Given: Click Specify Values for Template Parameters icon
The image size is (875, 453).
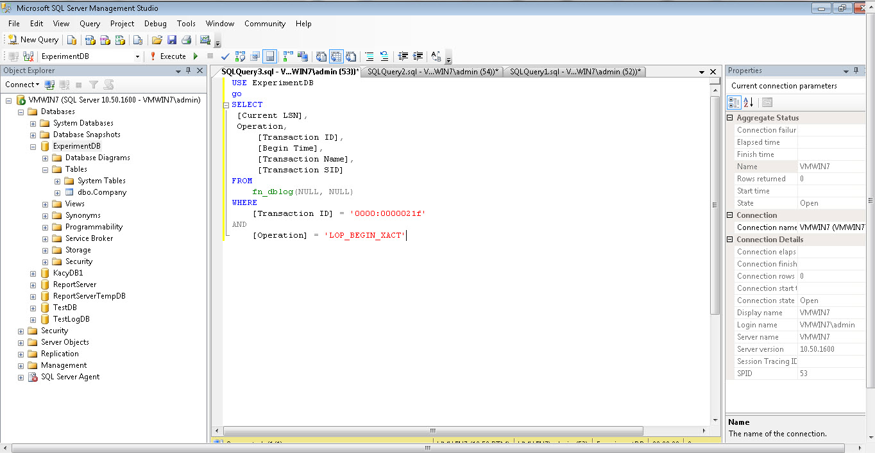Looking at the screenshot, I should 436,56.
